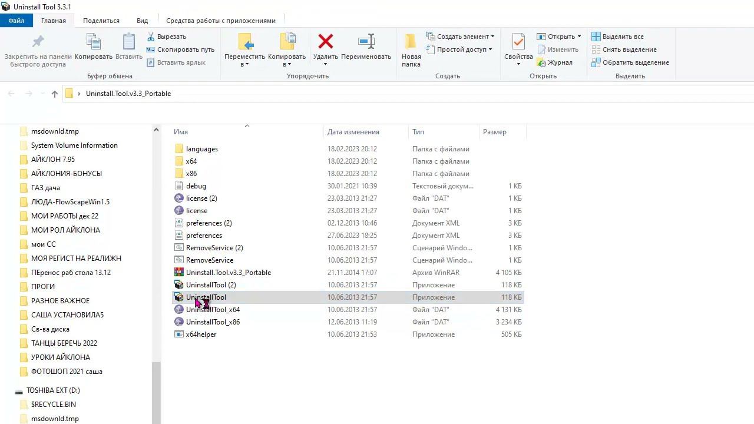The height and width of the screenshot is (424, 754).
Task: Select the System Volume Information folder
Action: [x=74, y=145]
